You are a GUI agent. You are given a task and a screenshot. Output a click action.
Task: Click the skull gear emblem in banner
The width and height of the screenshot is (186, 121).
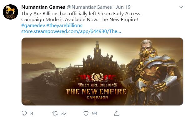(x=97, y=77)
